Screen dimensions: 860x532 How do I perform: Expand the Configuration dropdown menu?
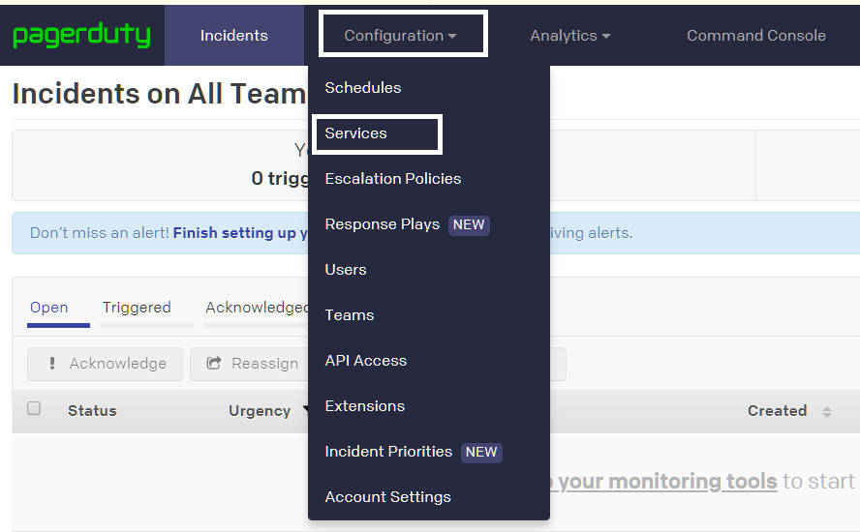pyautogui.click(x=401, y=36)
